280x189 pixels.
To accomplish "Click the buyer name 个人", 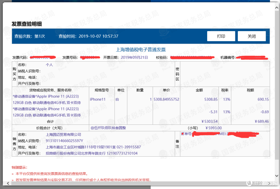I will coord(49,65).
